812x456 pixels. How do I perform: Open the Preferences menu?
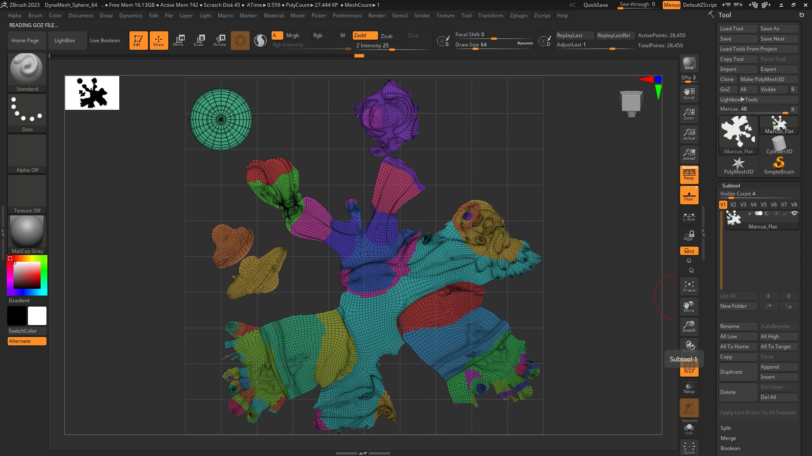347,16
